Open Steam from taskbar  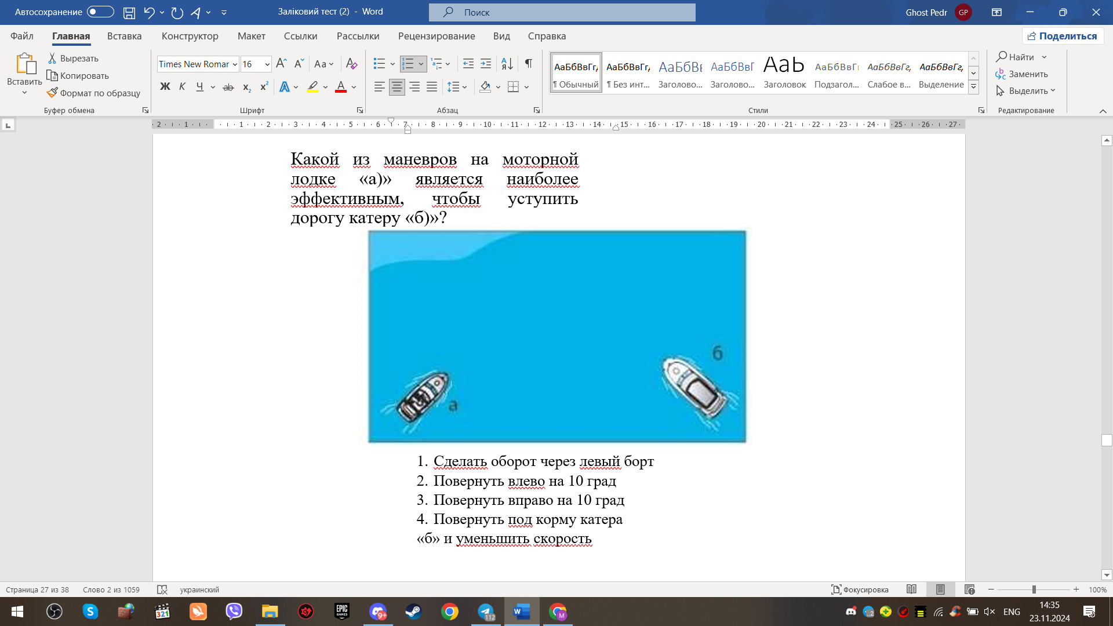click(413, 612)
